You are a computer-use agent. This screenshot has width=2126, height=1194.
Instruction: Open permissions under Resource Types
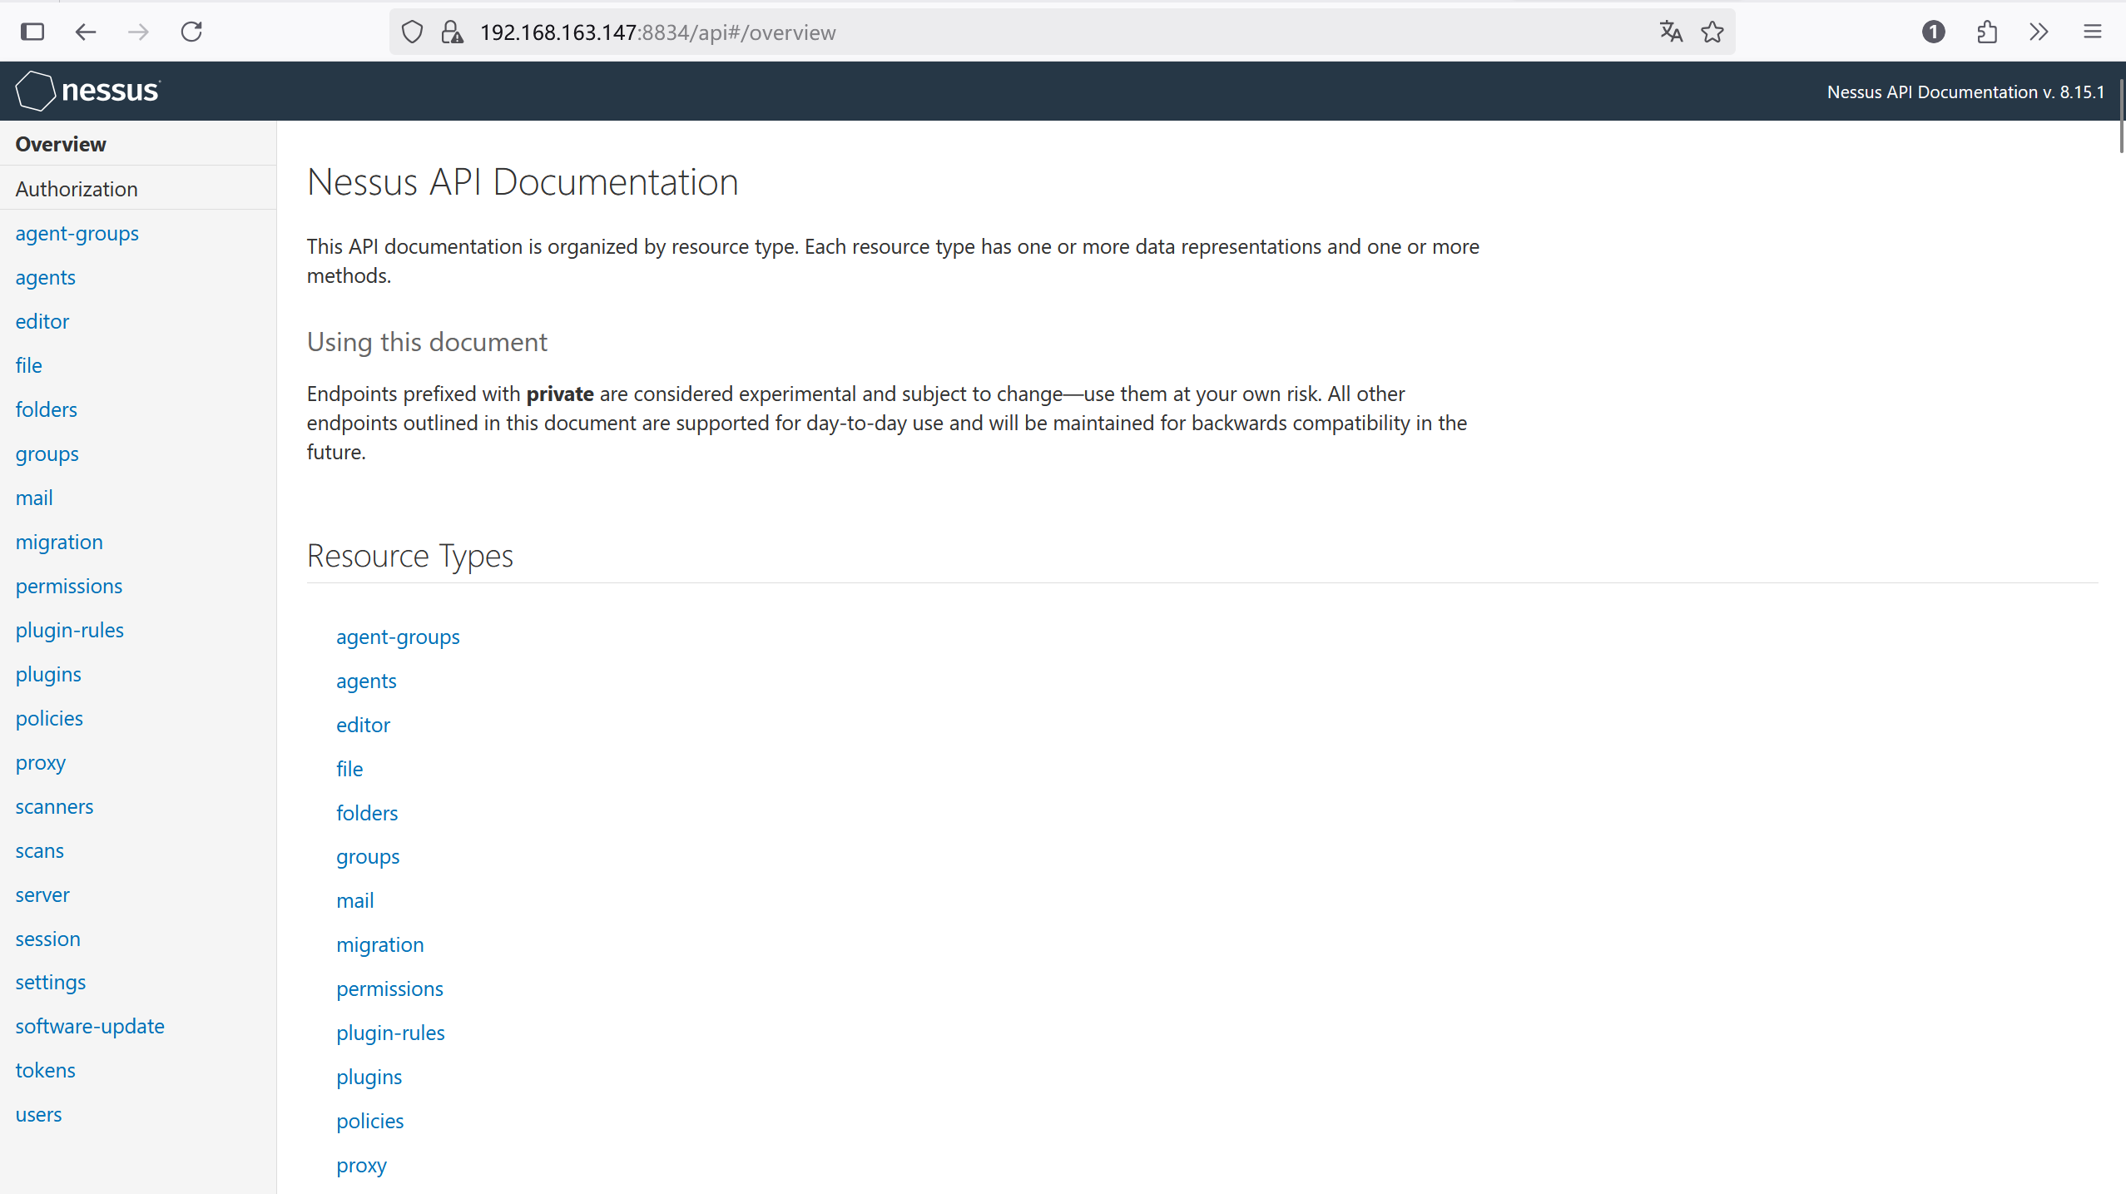[x=390, y=989]
